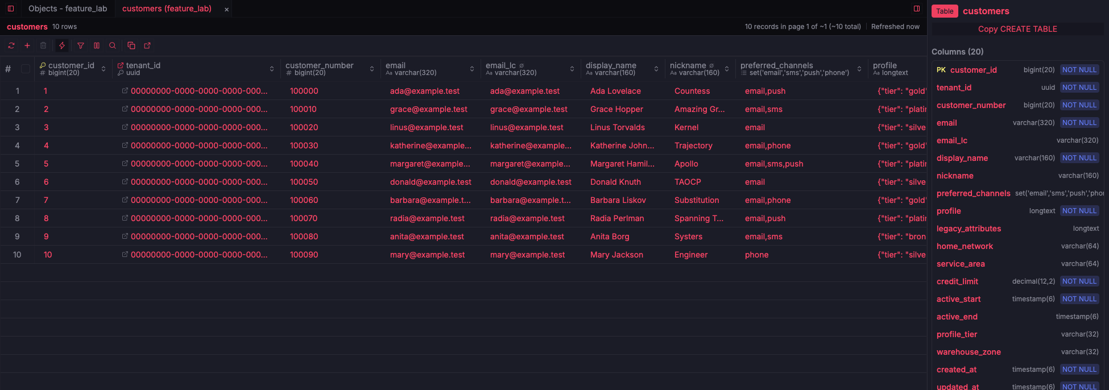Select the radia@example.test email cell
1109x390 pixels.
pyautogui.click(x=431, y=218)
